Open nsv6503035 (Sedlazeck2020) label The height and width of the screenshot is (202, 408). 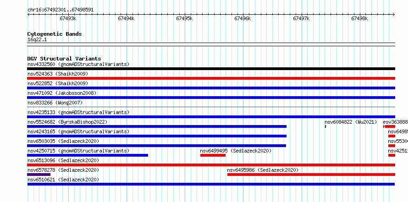click(63, 141)
